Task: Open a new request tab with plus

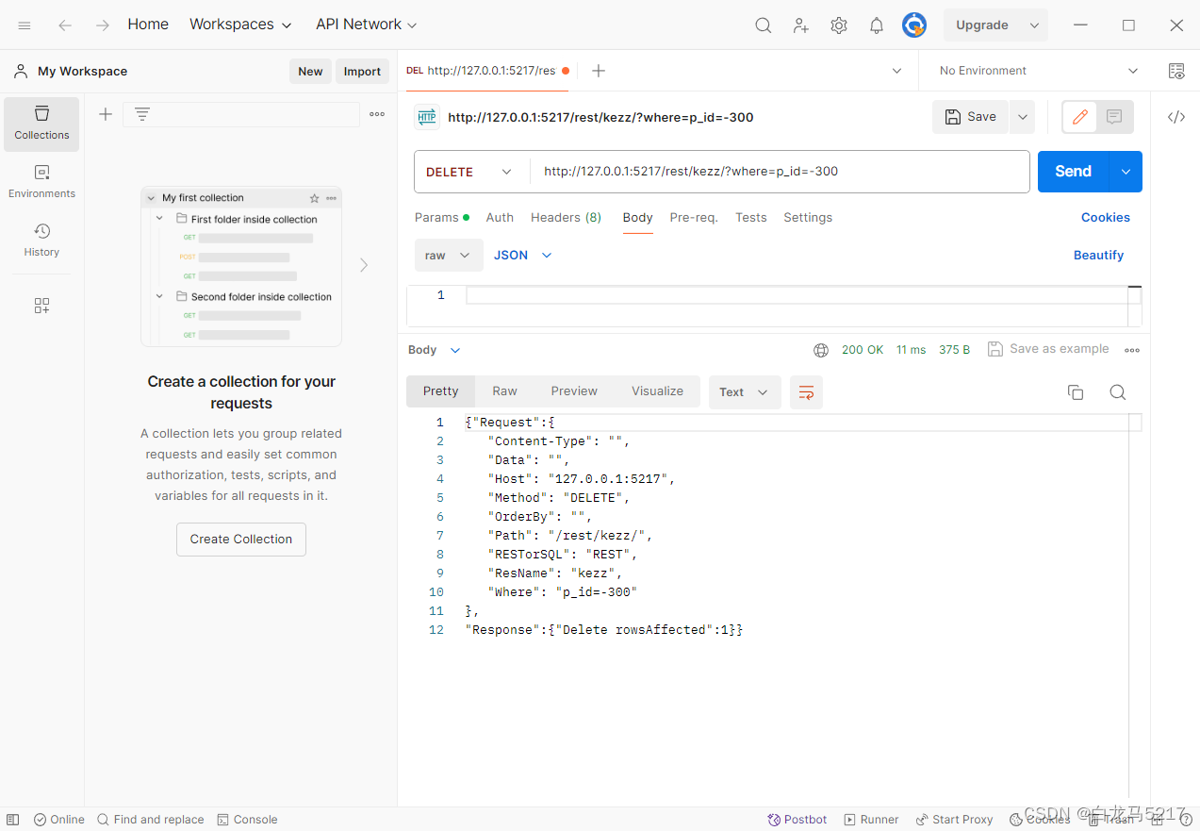Action: pyautogui.click(x=599, y=71)
